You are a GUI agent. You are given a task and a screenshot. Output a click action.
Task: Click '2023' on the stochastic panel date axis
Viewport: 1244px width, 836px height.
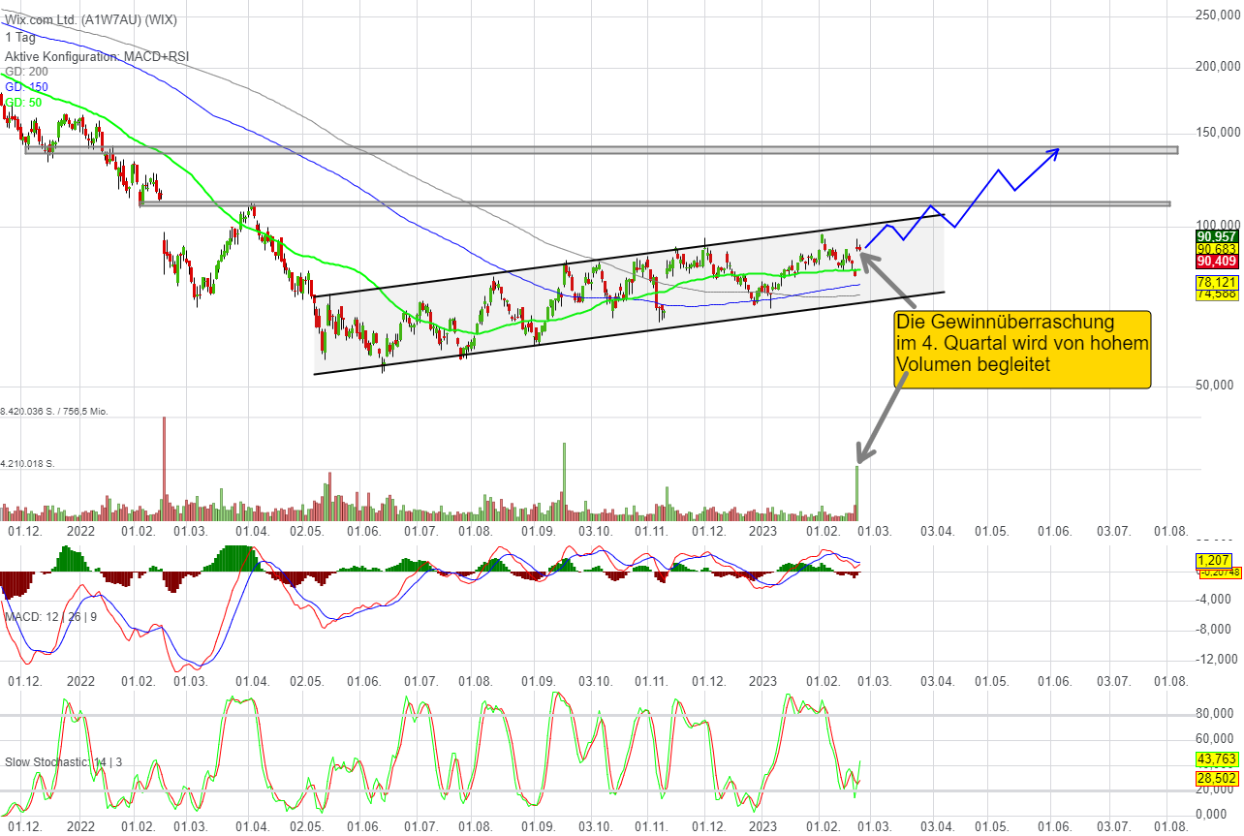click(763, 827)
